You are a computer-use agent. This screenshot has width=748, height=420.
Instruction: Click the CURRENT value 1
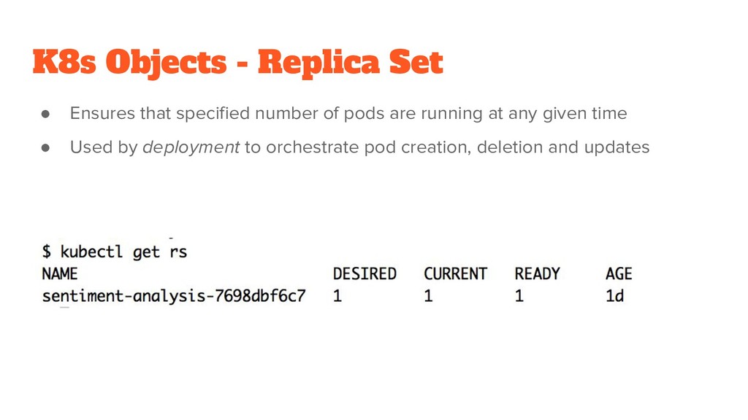point(428,296)
